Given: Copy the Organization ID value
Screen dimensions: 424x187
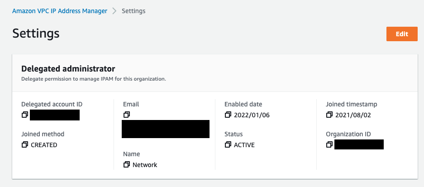Looking at the screenshot, I should (x=329, y=144).
